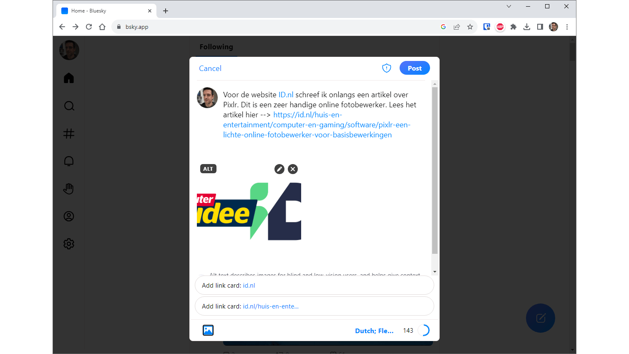
Task: Open the Chrome profile avatar menu
Action: [554, 27]
